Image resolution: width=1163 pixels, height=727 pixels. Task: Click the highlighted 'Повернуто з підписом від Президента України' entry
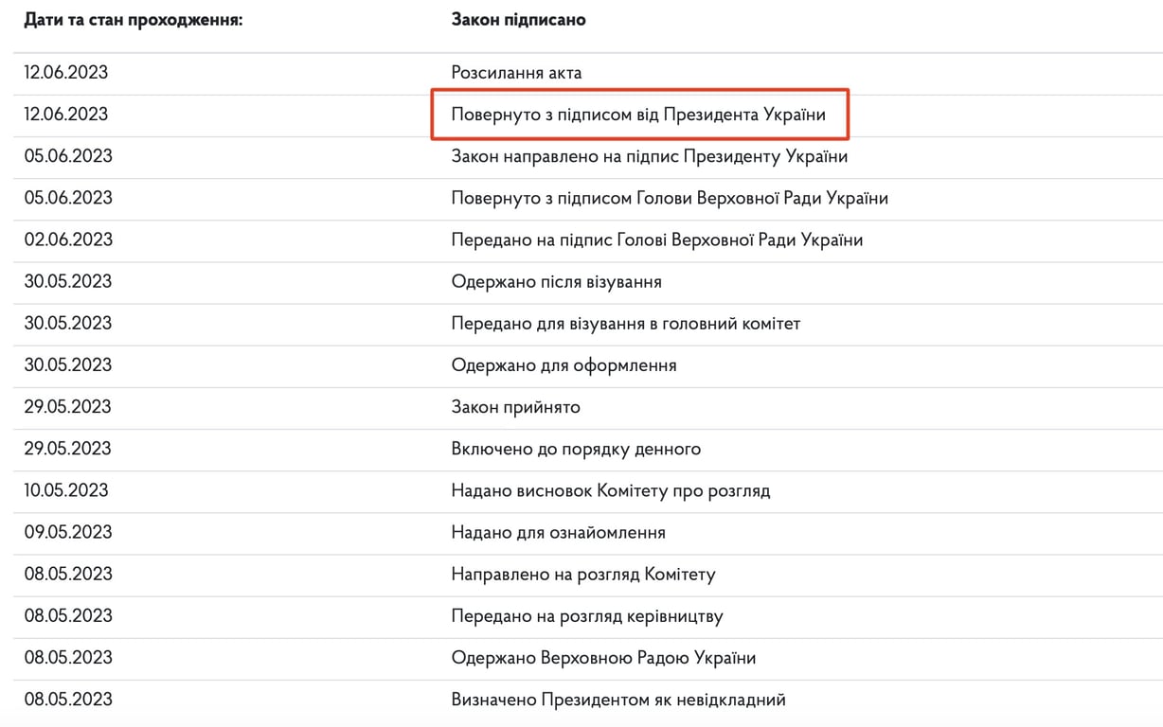pos(638,115)
